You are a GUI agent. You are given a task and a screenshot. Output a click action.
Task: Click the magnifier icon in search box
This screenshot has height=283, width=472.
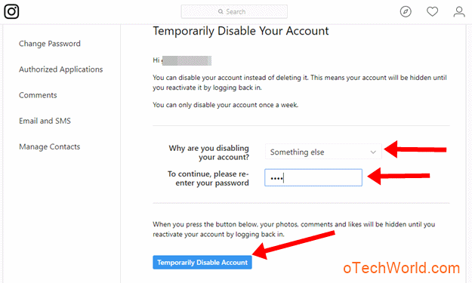pyautogui.click(x=221, y=12)
